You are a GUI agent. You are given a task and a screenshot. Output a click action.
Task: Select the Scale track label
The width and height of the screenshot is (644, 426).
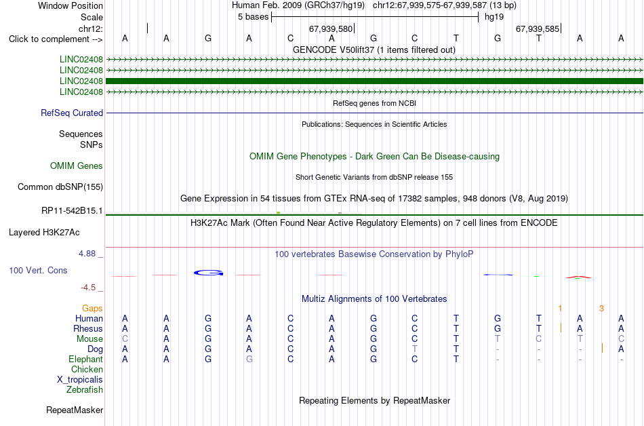pyautogui.click(x=92, y=17)
